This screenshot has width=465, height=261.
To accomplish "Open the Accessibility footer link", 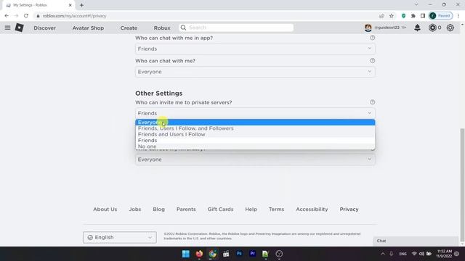I will [x=312, y=210].
